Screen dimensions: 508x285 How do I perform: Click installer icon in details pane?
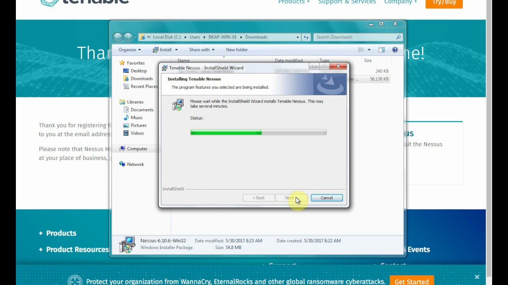coord(127,244)
